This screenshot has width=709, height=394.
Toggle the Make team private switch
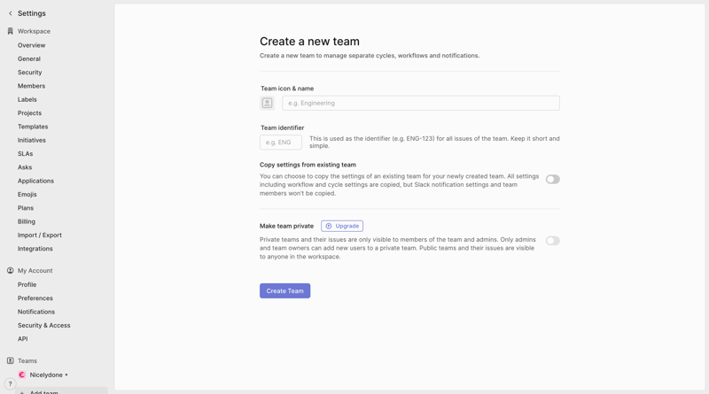(x=552, y=241)
